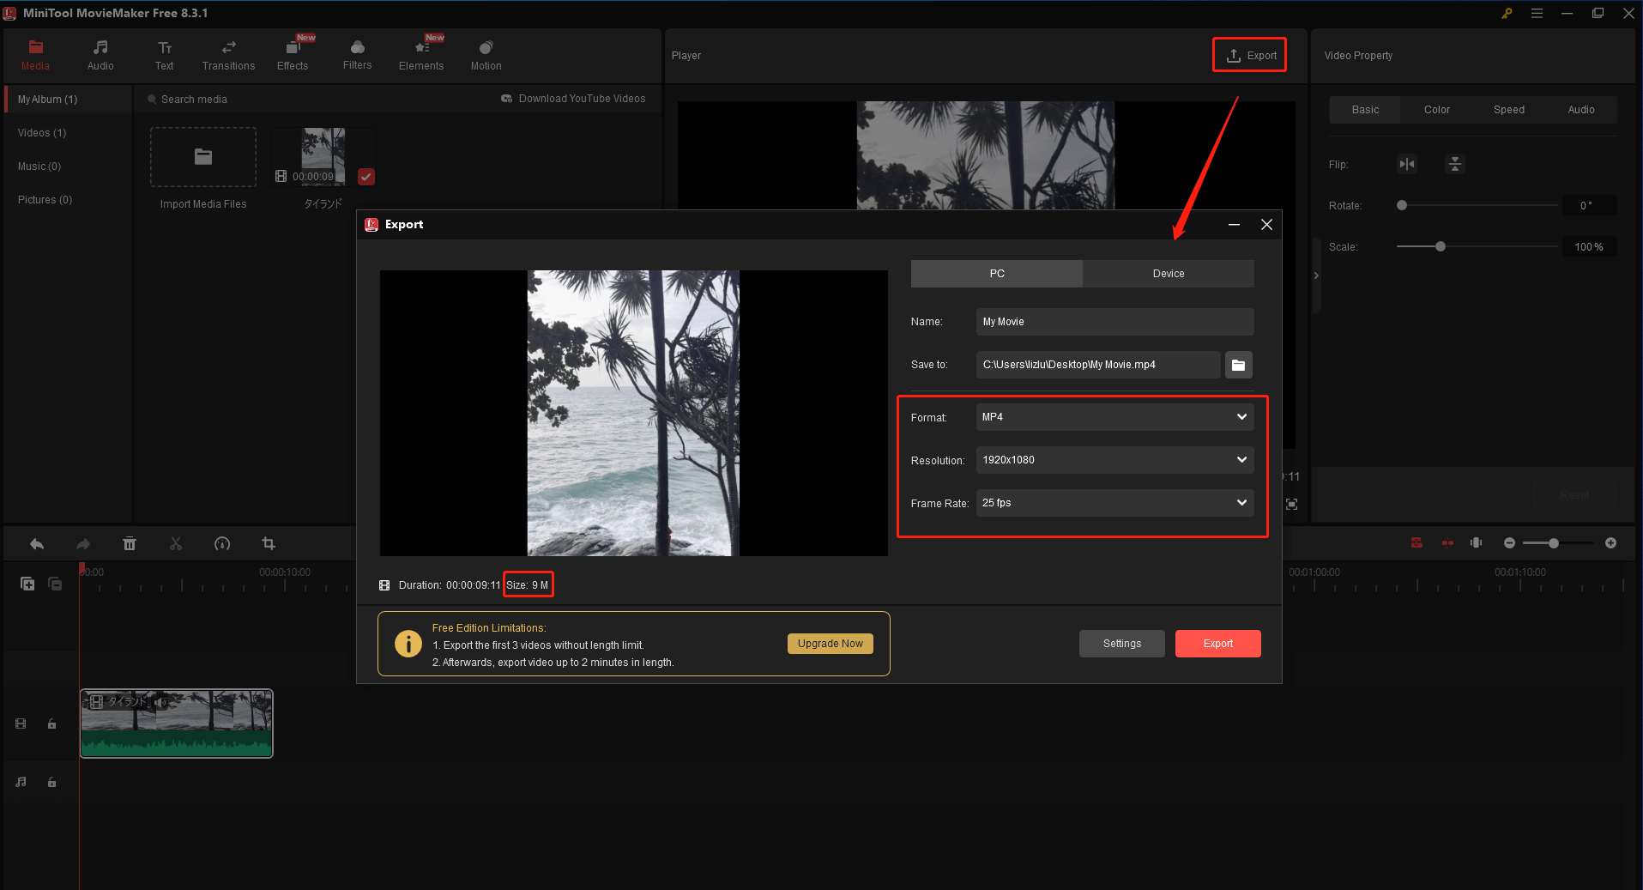
Task: Click the Scale slider handle
Action: 1441,247
